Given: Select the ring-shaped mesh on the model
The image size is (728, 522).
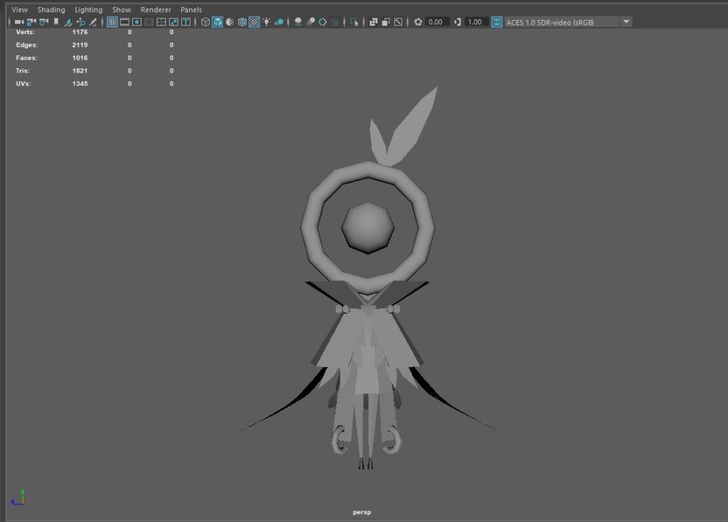Looking at the screenshot, I should [310, 228].
